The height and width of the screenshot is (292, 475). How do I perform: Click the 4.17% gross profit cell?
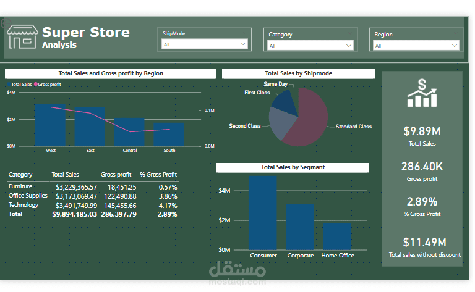[168, 206]
